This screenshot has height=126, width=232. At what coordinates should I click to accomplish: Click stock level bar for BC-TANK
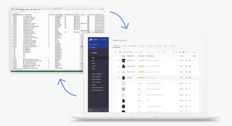pyautogui.click(x=141, y=78)
